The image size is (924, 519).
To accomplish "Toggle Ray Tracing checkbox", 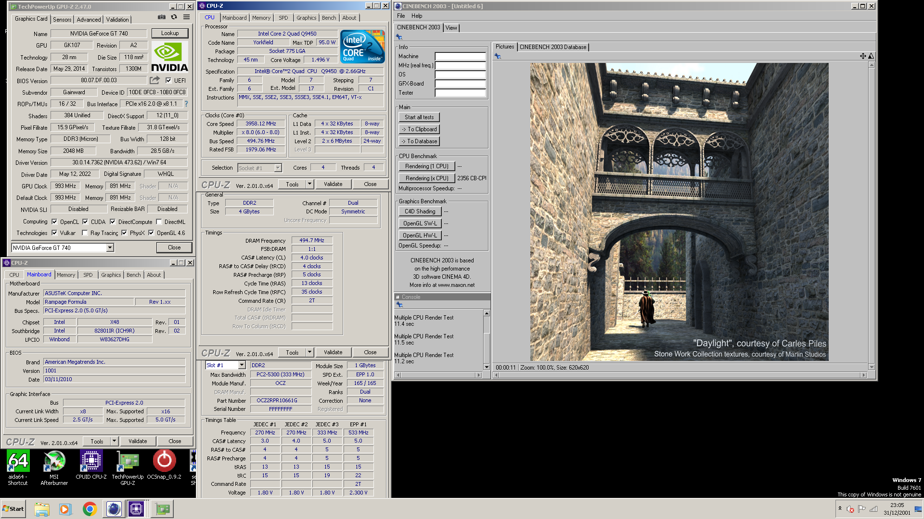I will [x=85, y=233].
